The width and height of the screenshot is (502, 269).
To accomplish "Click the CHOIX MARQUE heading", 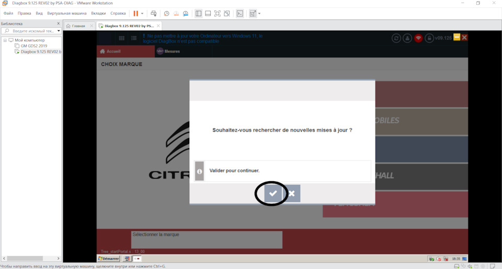I will pyautogui.click(x=122, y=64).
